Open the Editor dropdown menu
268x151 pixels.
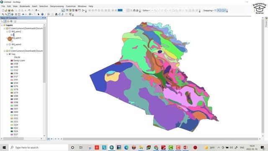click(146, 10)
